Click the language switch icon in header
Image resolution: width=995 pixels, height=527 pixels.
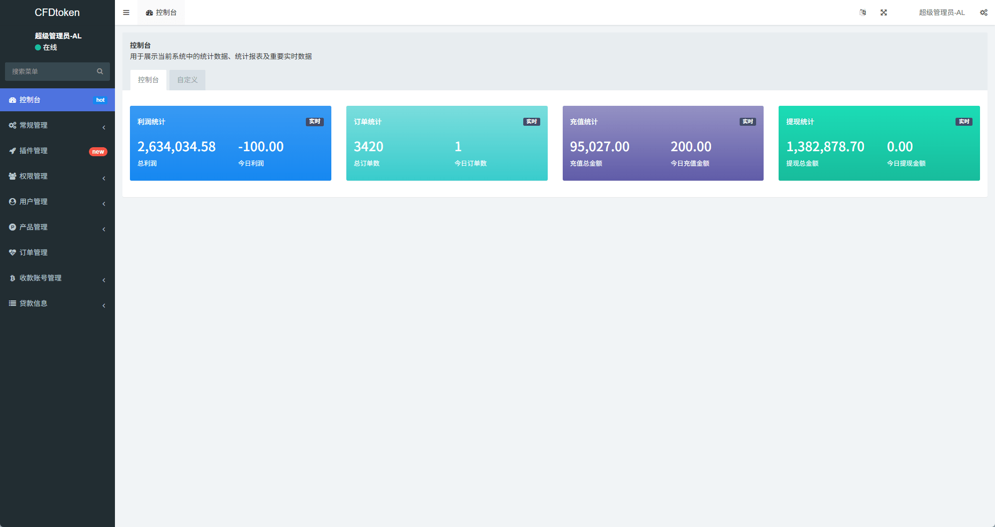pos(863,12)
